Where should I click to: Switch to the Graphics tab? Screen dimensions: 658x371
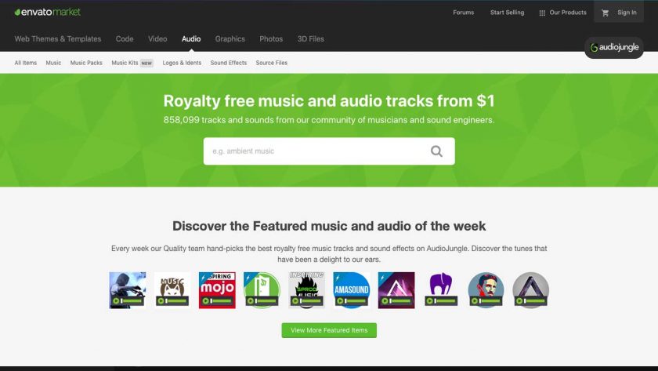coord(230,38)
